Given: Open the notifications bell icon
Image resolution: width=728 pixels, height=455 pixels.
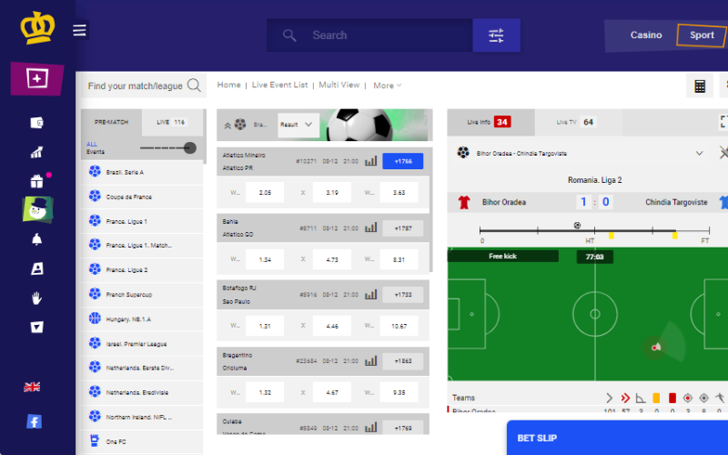Looking at the screenshot, I should (x=36, y=239).
